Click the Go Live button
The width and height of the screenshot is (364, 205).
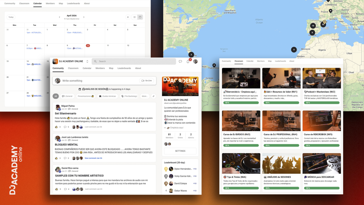tap(147, 81)
